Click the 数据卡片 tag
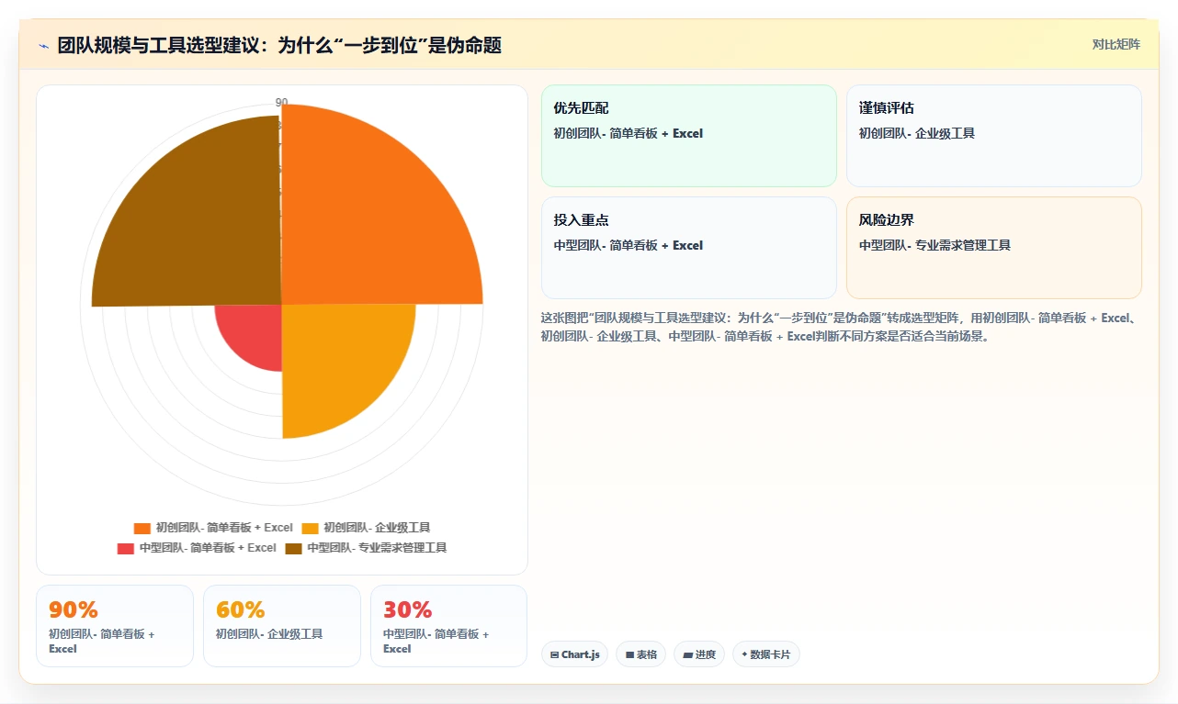 [766, 654]
